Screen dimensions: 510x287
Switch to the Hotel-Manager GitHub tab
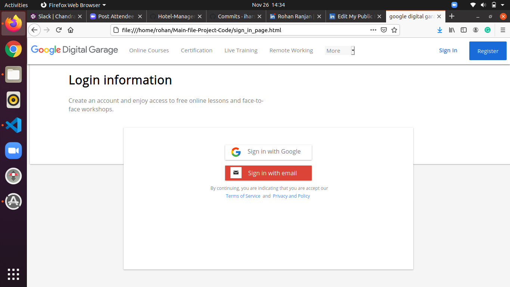(176, 16)
